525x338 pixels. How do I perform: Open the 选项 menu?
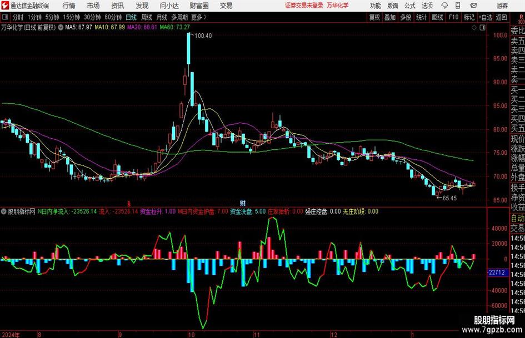[427, 6]
